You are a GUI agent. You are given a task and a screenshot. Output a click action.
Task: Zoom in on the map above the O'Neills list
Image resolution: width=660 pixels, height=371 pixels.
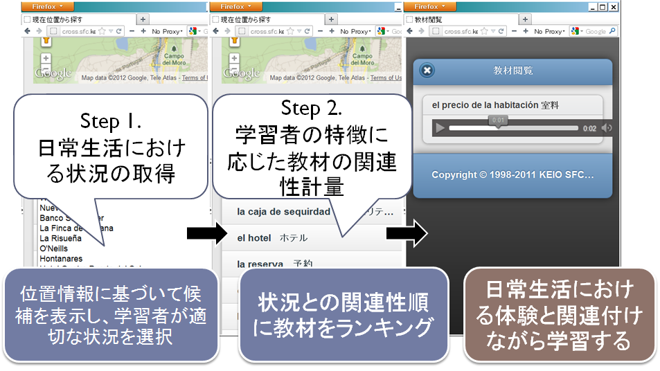click(x=46, y=58)
